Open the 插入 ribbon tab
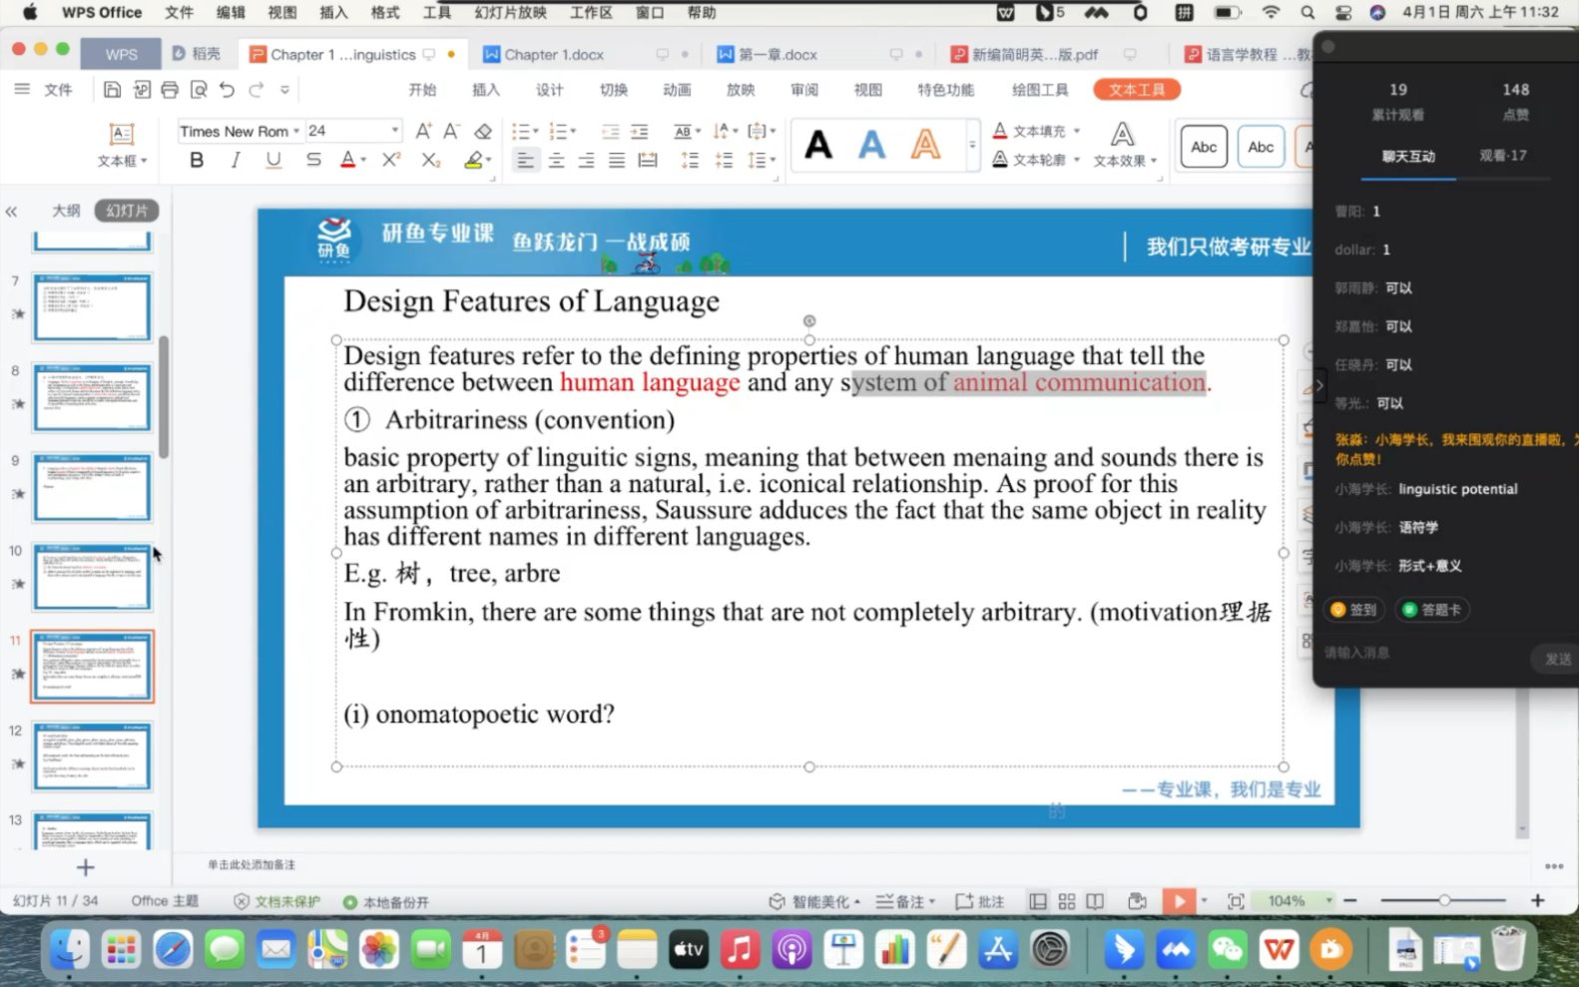The height and width of the screenshot is (987, 1579). click(486, 90)
